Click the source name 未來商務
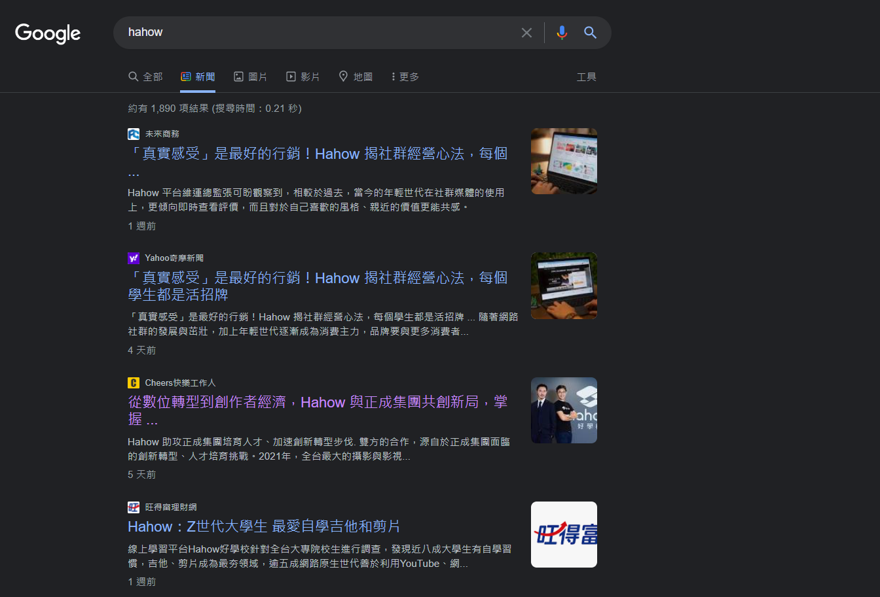This screenshot has width=880, height=597. click(162, 134)
